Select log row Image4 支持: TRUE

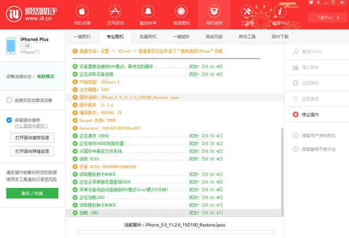pyautogui.click(x=174, y=121)
